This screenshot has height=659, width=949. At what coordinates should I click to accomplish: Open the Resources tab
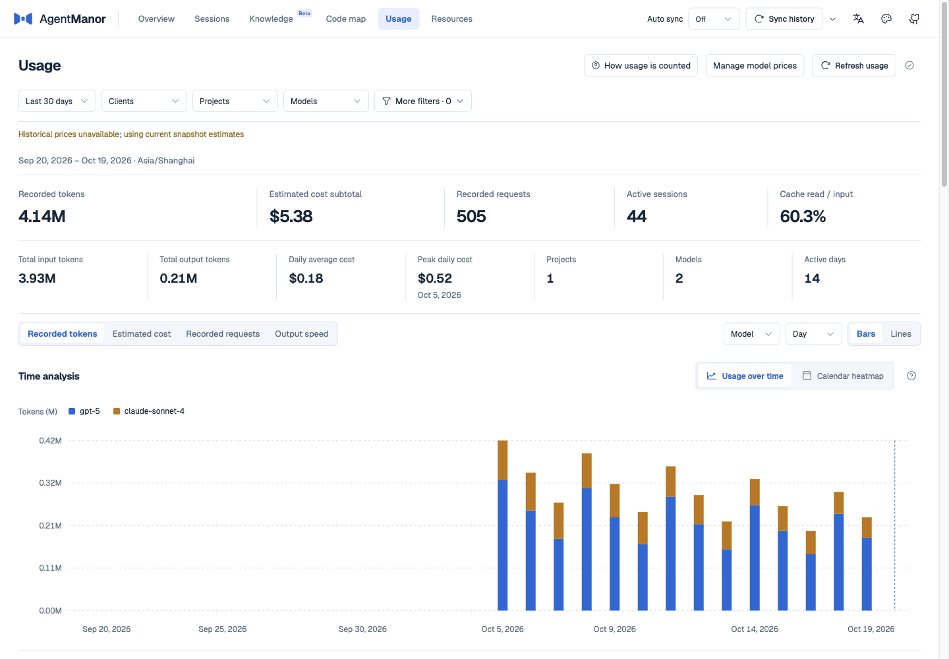coord(452,19)
